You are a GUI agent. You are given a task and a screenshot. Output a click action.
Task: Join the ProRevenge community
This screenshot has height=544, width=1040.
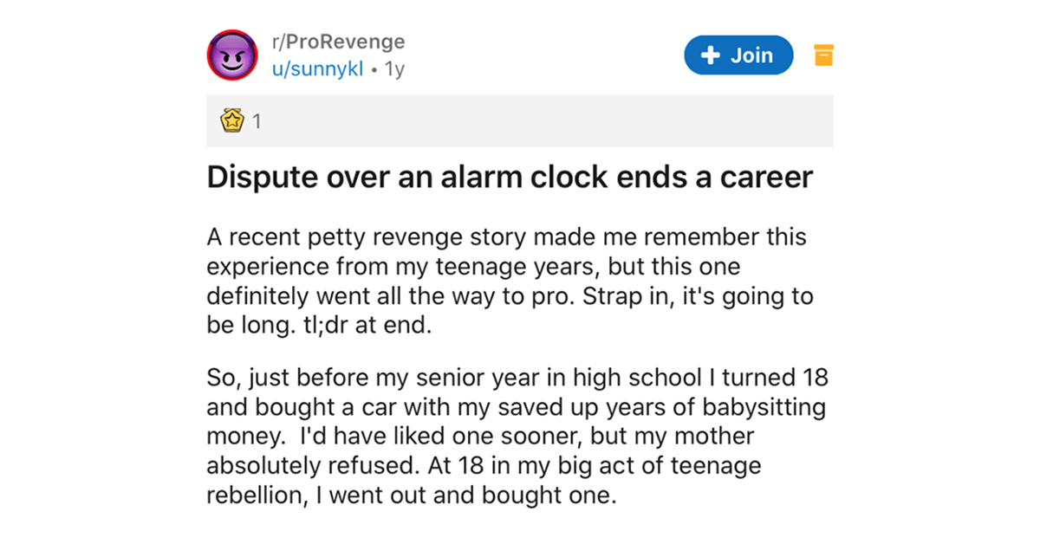pyautogui.click(x=738, y=55)
